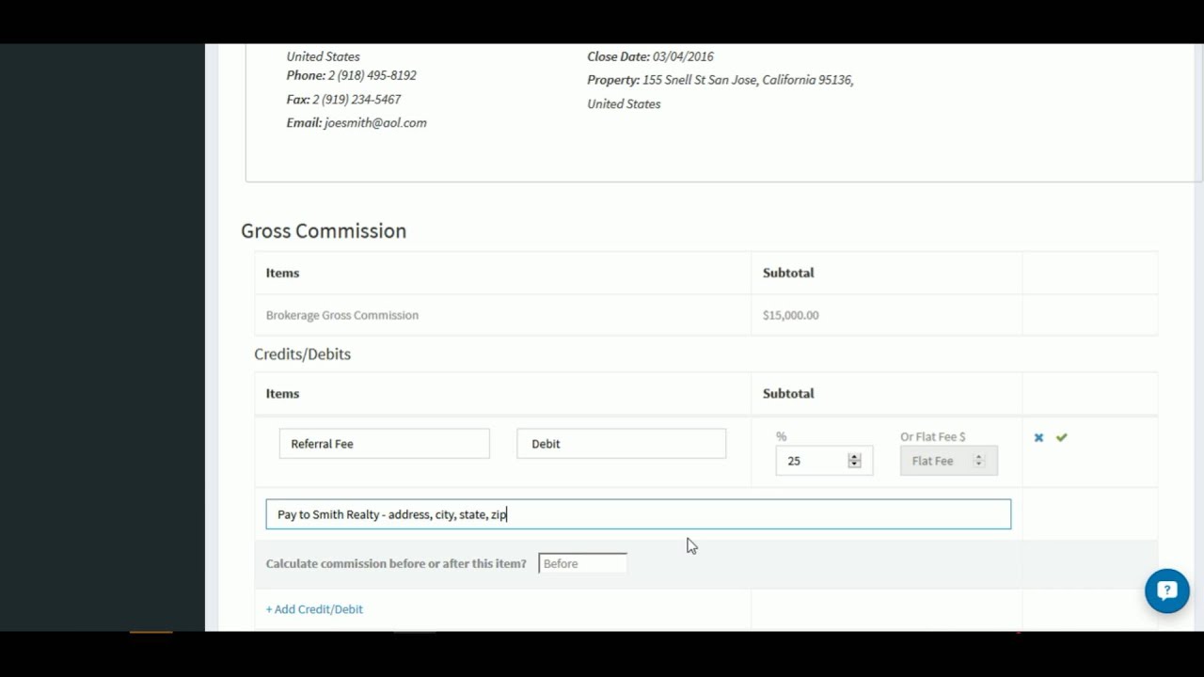Click the Brokerage Gross Commission row label
The image size is (1204, 677).
(x=342, y=315)
